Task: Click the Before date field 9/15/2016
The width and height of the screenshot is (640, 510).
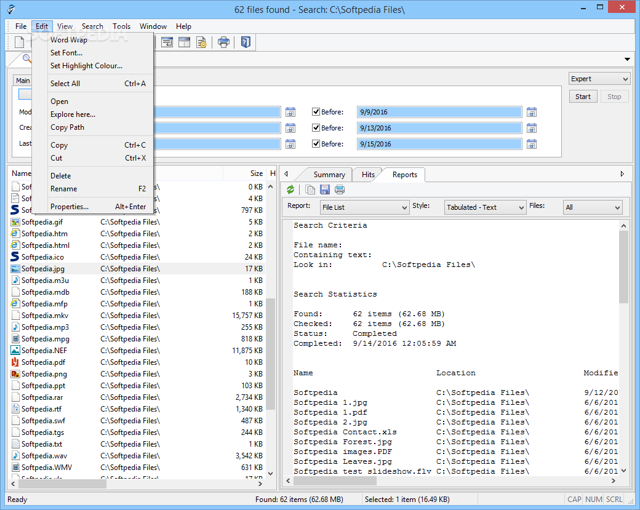Action: (439, 144)
